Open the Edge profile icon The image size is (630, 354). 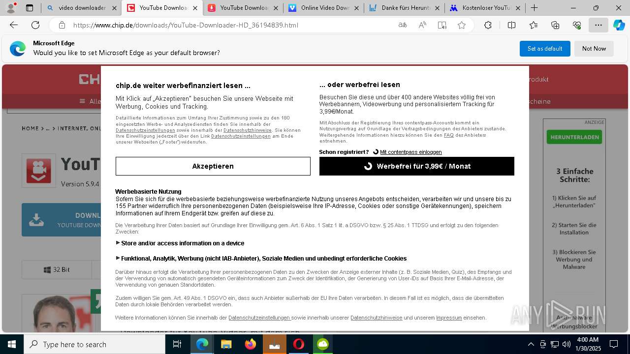11,8
